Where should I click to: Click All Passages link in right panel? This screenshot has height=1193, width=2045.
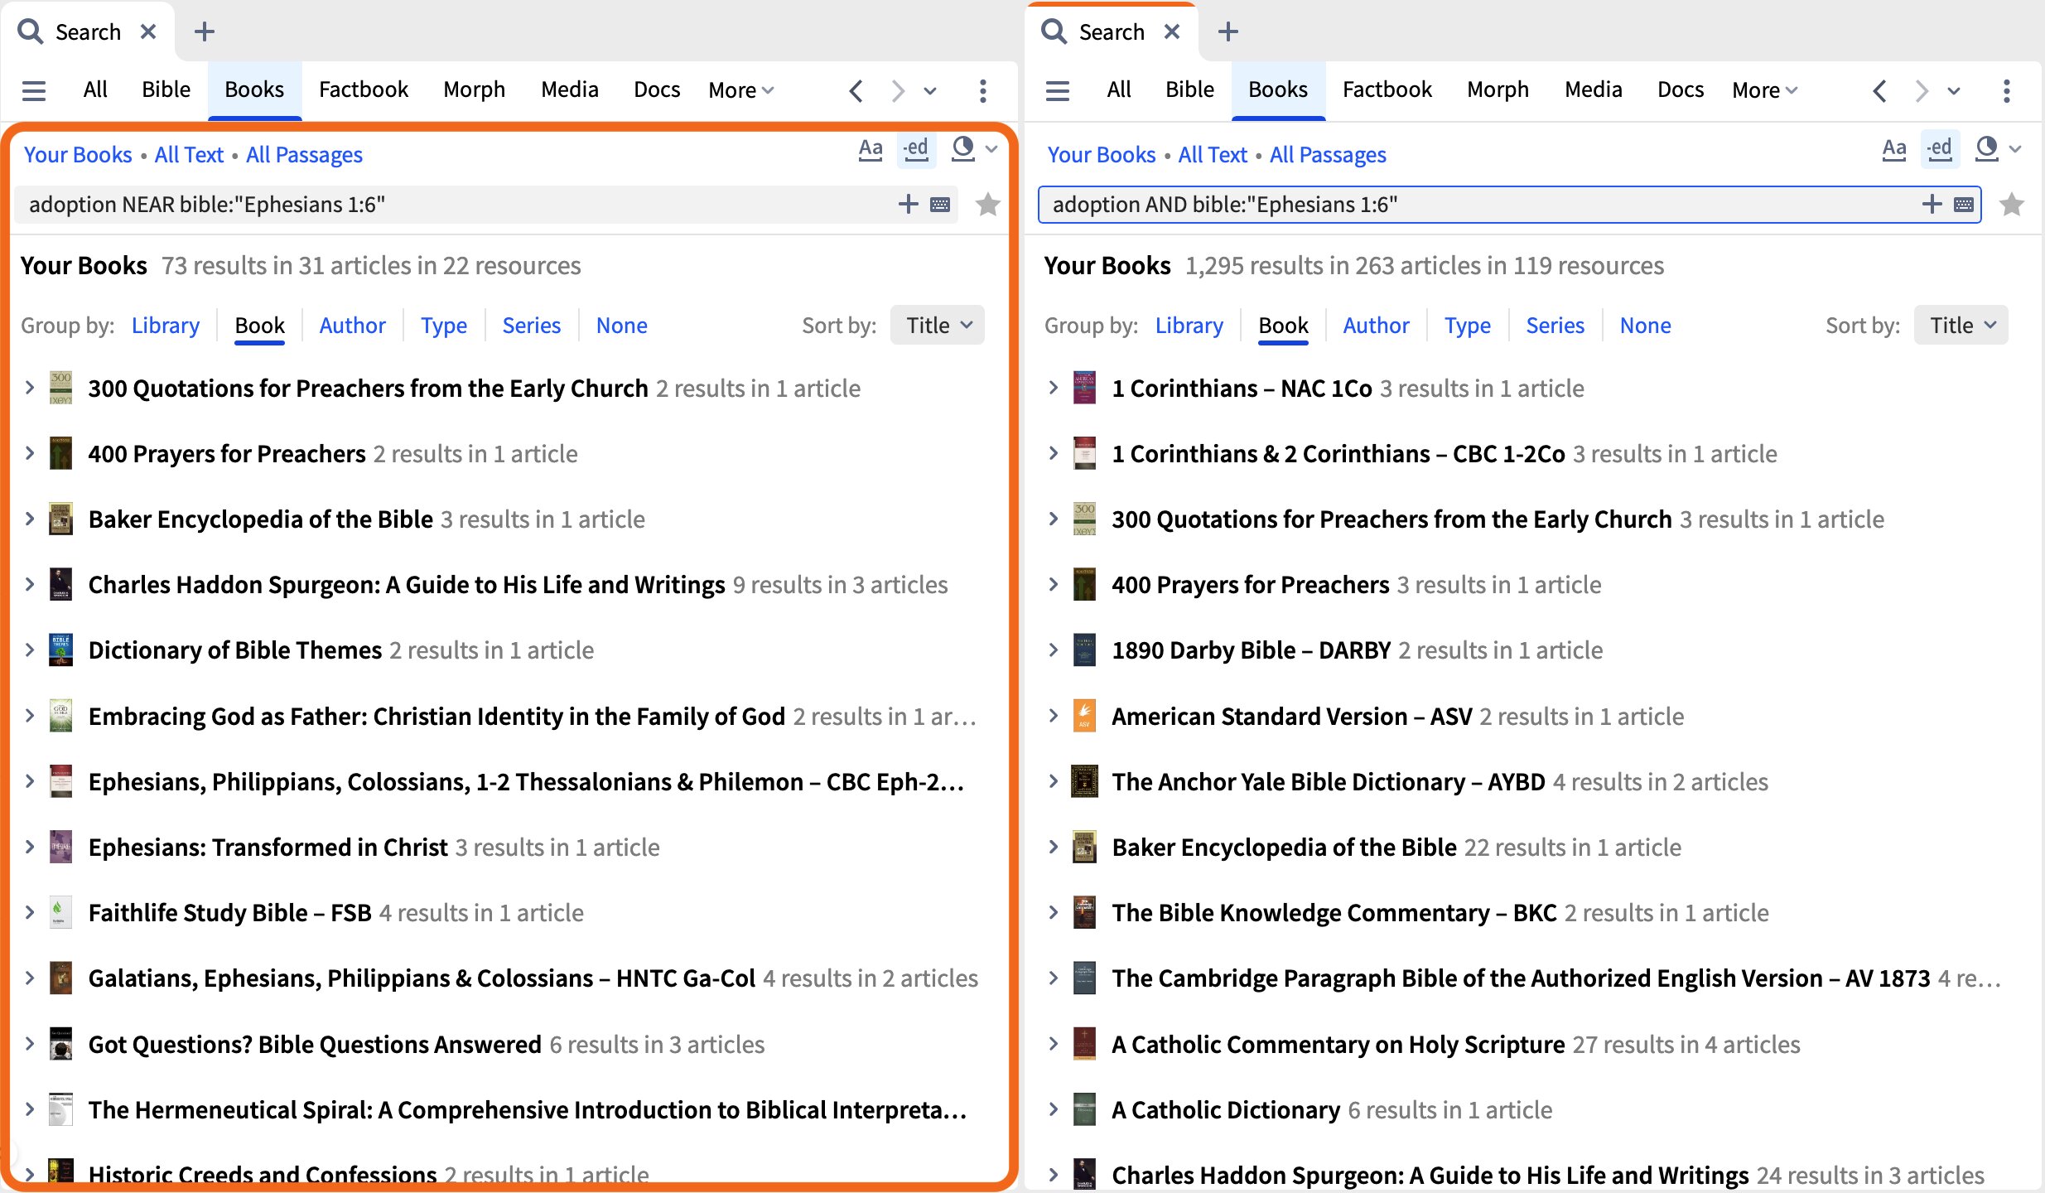(1328, 154)
